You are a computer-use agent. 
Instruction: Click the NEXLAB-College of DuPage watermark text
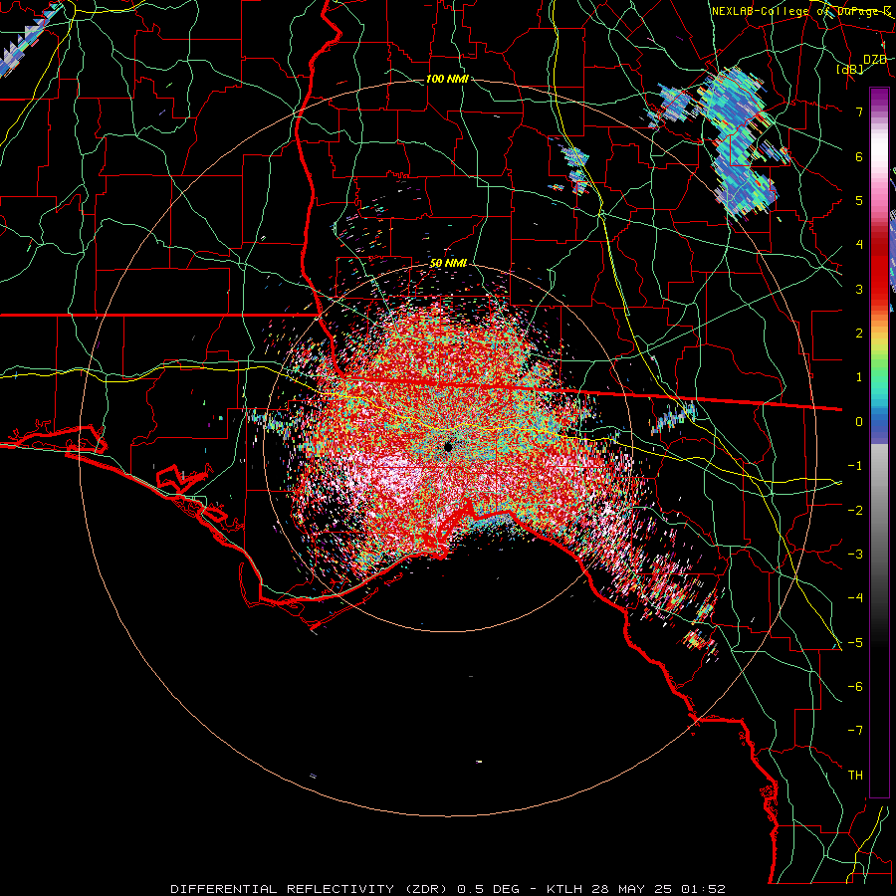tap(800, 11)
